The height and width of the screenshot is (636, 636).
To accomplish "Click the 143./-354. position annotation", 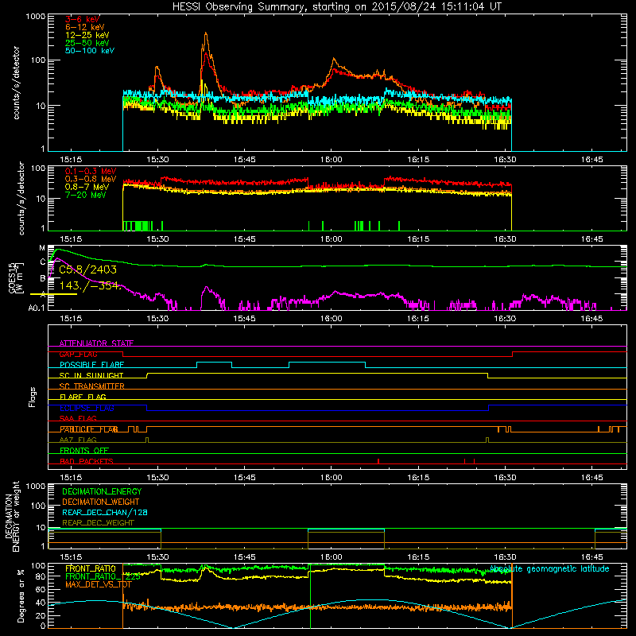I will tap(90, 285).
